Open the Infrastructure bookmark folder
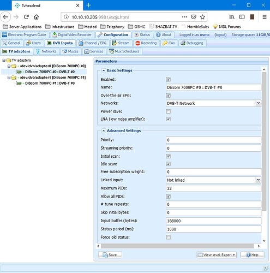The image size is (270, 273). tap(60, 27)
